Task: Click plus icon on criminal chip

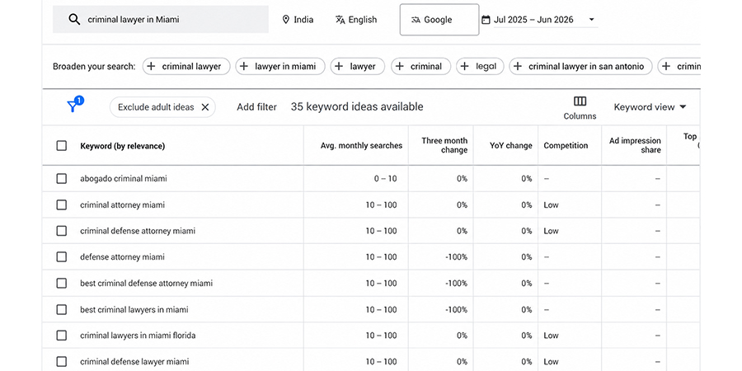Action: 399,66
